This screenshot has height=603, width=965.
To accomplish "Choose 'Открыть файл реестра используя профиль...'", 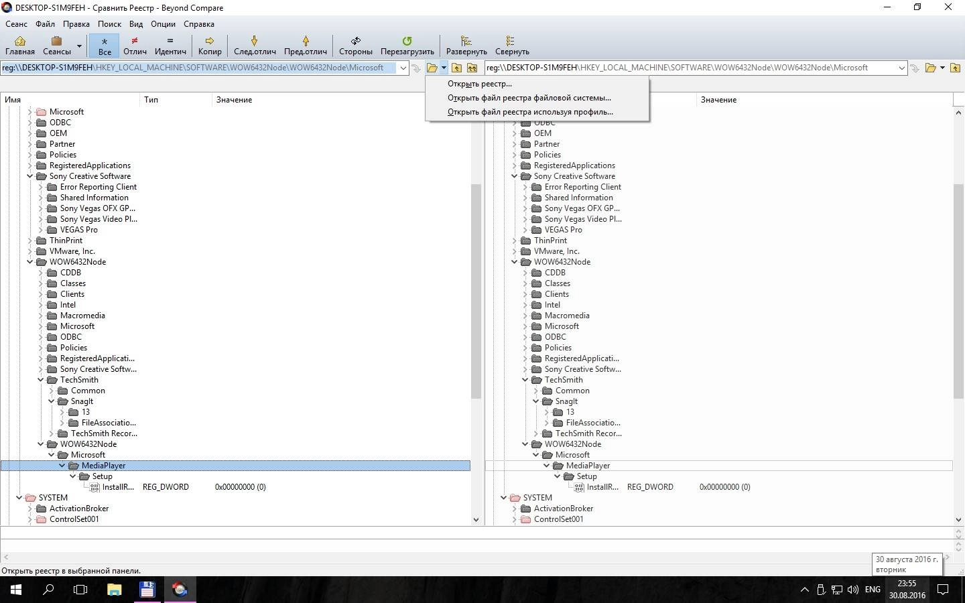I will (537, 112).
